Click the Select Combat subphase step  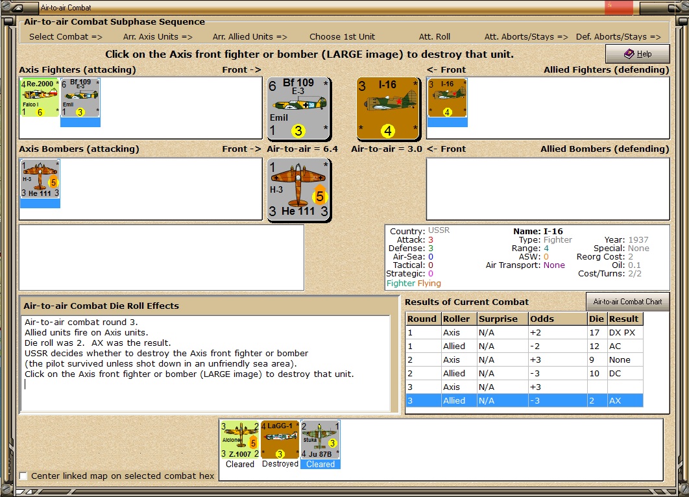pyautogui.click(x=66, y=37)
